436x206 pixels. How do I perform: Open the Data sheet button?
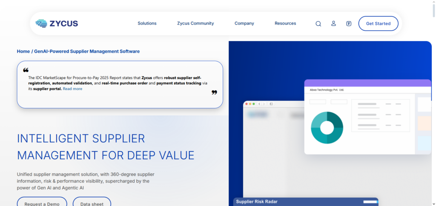click(92, 203)
